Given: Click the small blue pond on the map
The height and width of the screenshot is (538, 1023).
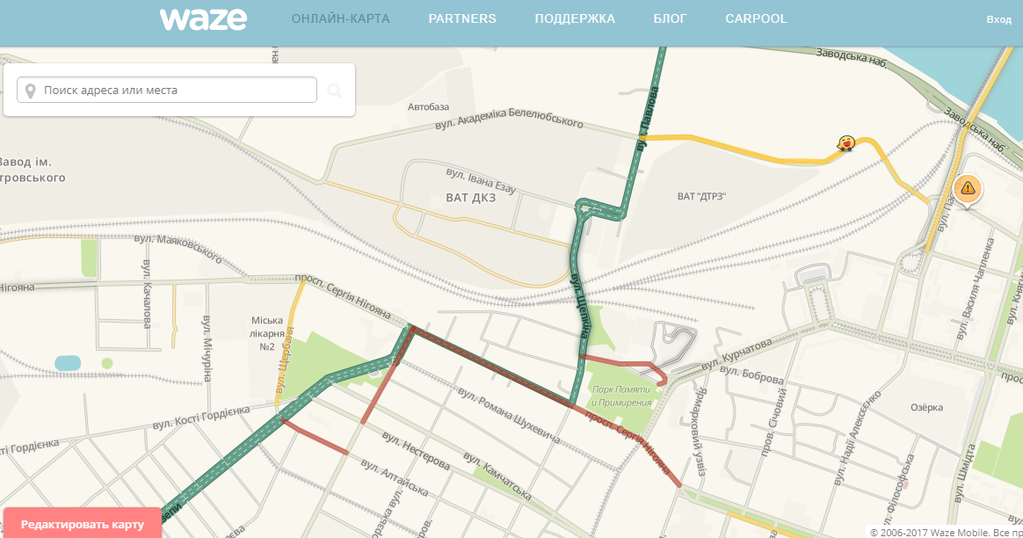Looking at the screenshot, I should [x=68, y=362].
